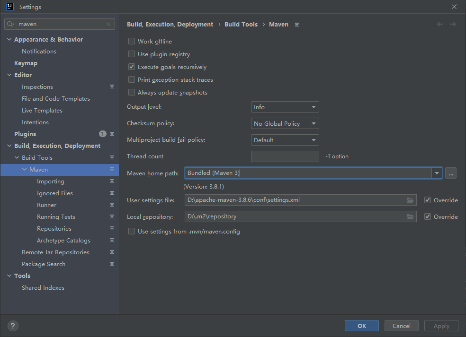The height and width of the screenshot is (337, 466).
Task: Collapse Build Tools node
Action: (17, 157)
